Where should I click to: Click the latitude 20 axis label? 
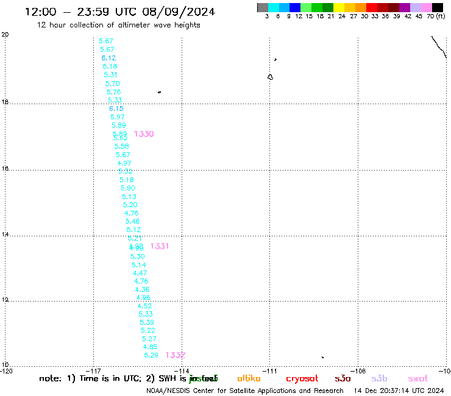tap(5, 35)
